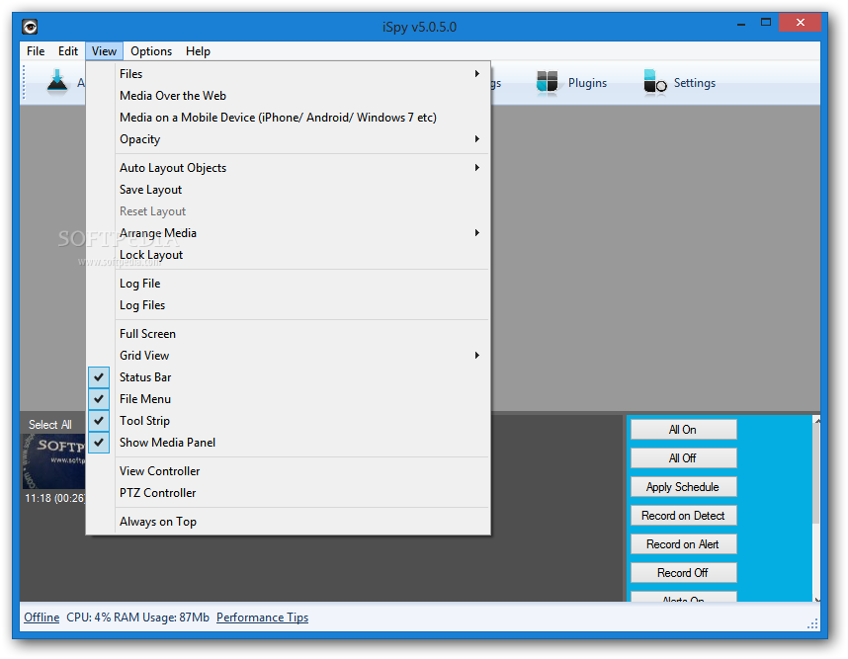Image resolution: width=848 pixels, height=659 pixels.
Task: Click the Add download-arrow toolbar icon
Action: tap(56, 82)
